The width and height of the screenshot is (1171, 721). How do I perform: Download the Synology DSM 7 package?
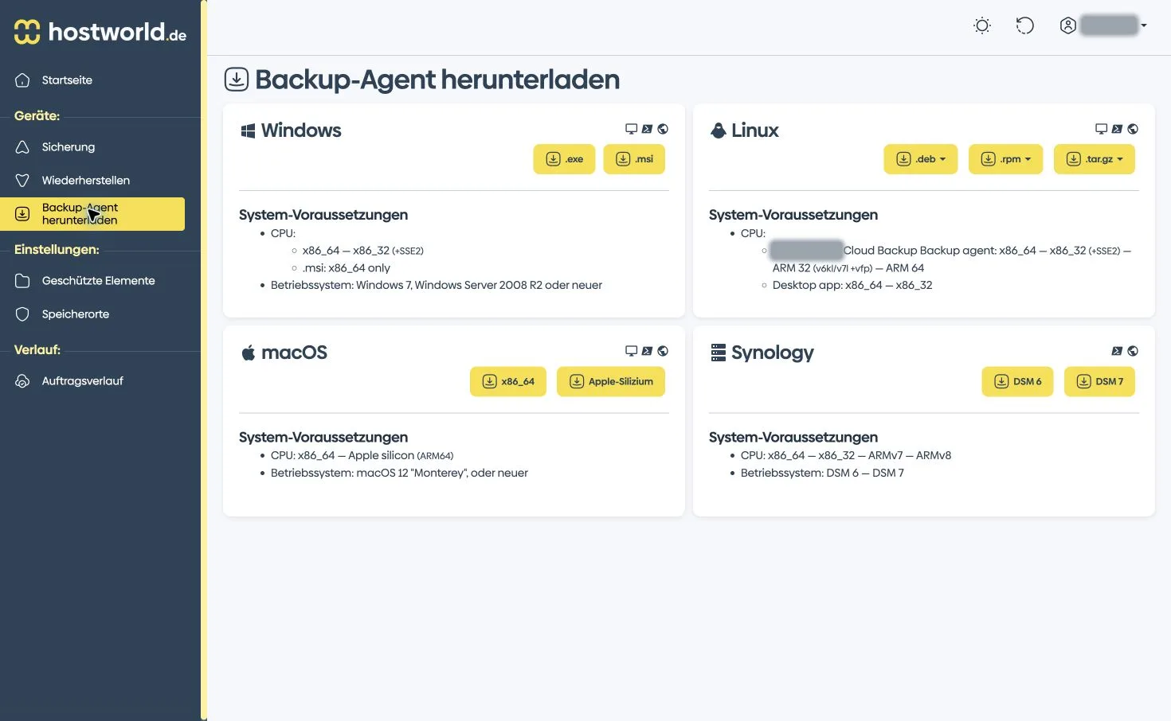click(x=1099, y=382)
